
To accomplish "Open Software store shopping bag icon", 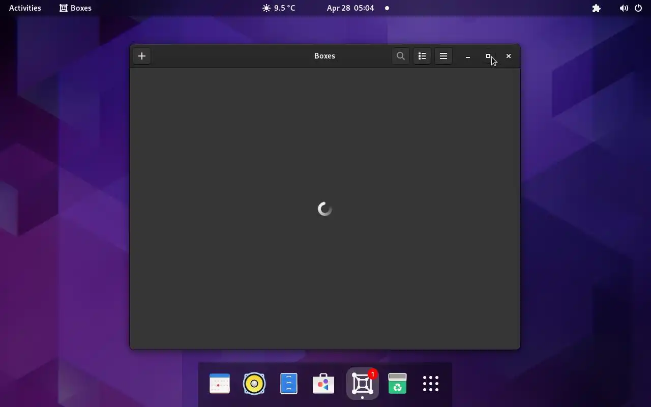I will (x=323, y=384).
